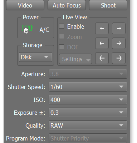Click the small left focus arrow button
137x143 pixels.
coord(102,28)
